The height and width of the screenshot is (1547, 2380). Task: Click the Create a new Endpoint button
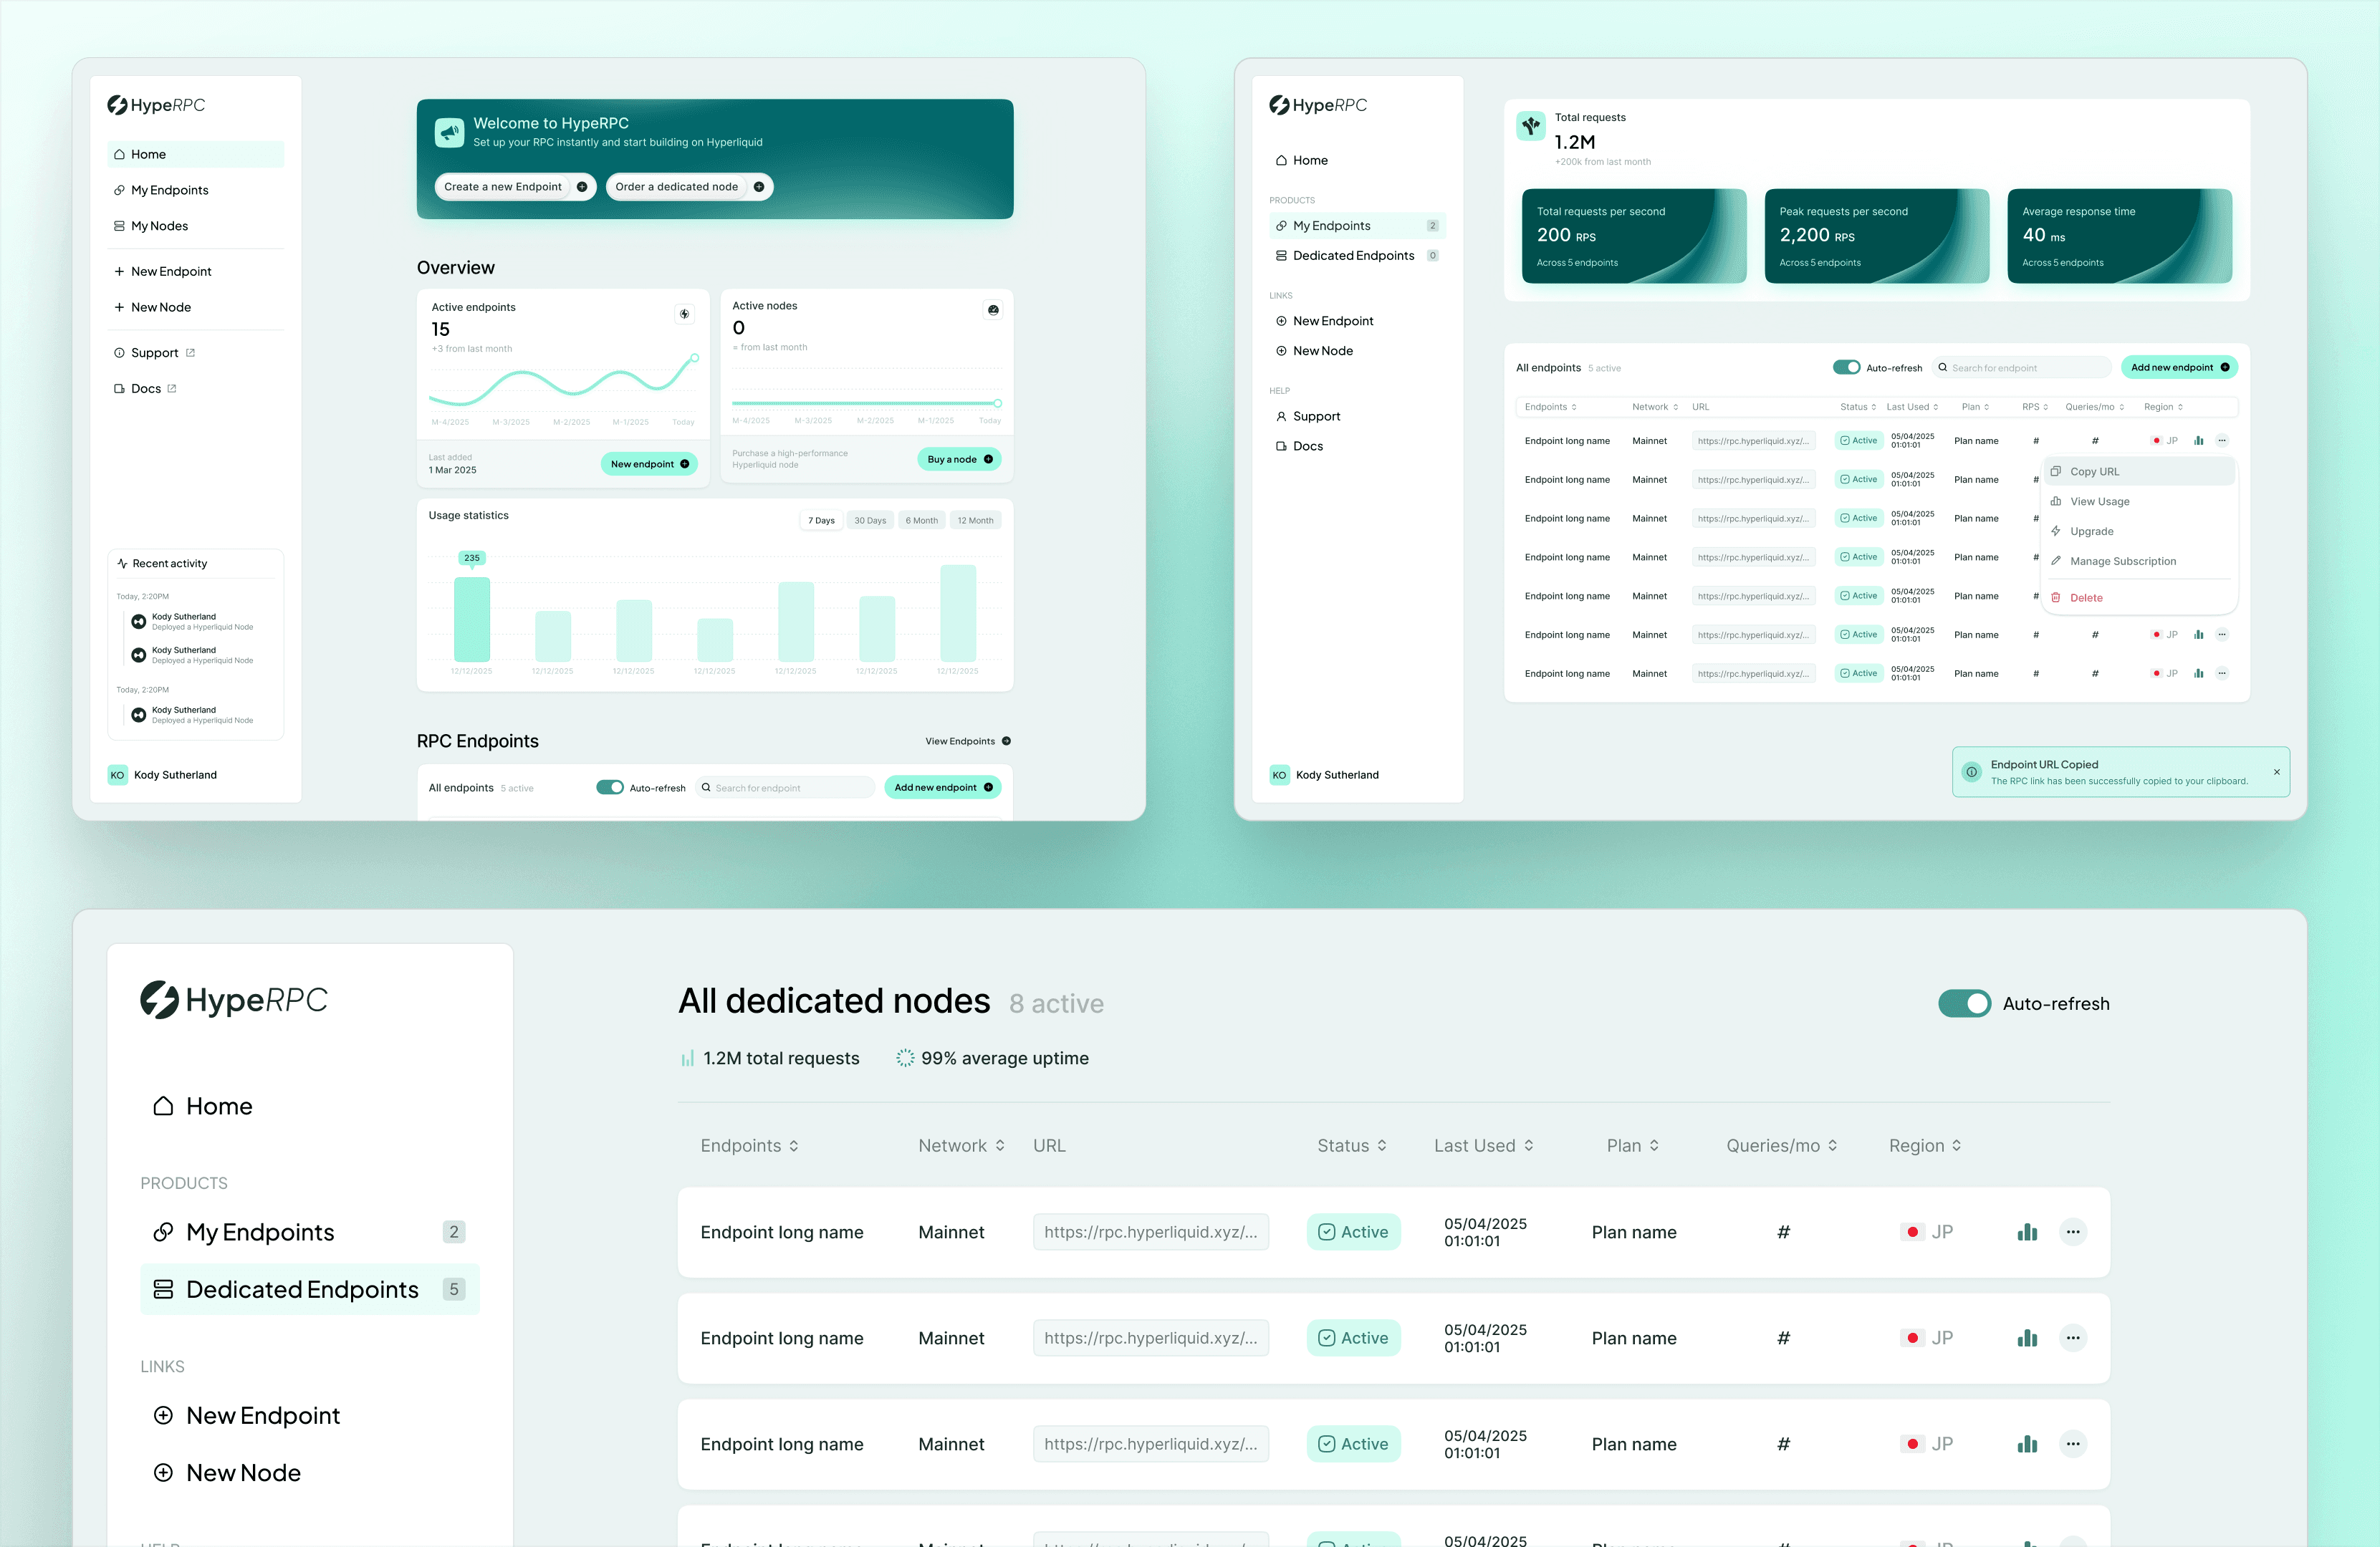coord(516,187)
